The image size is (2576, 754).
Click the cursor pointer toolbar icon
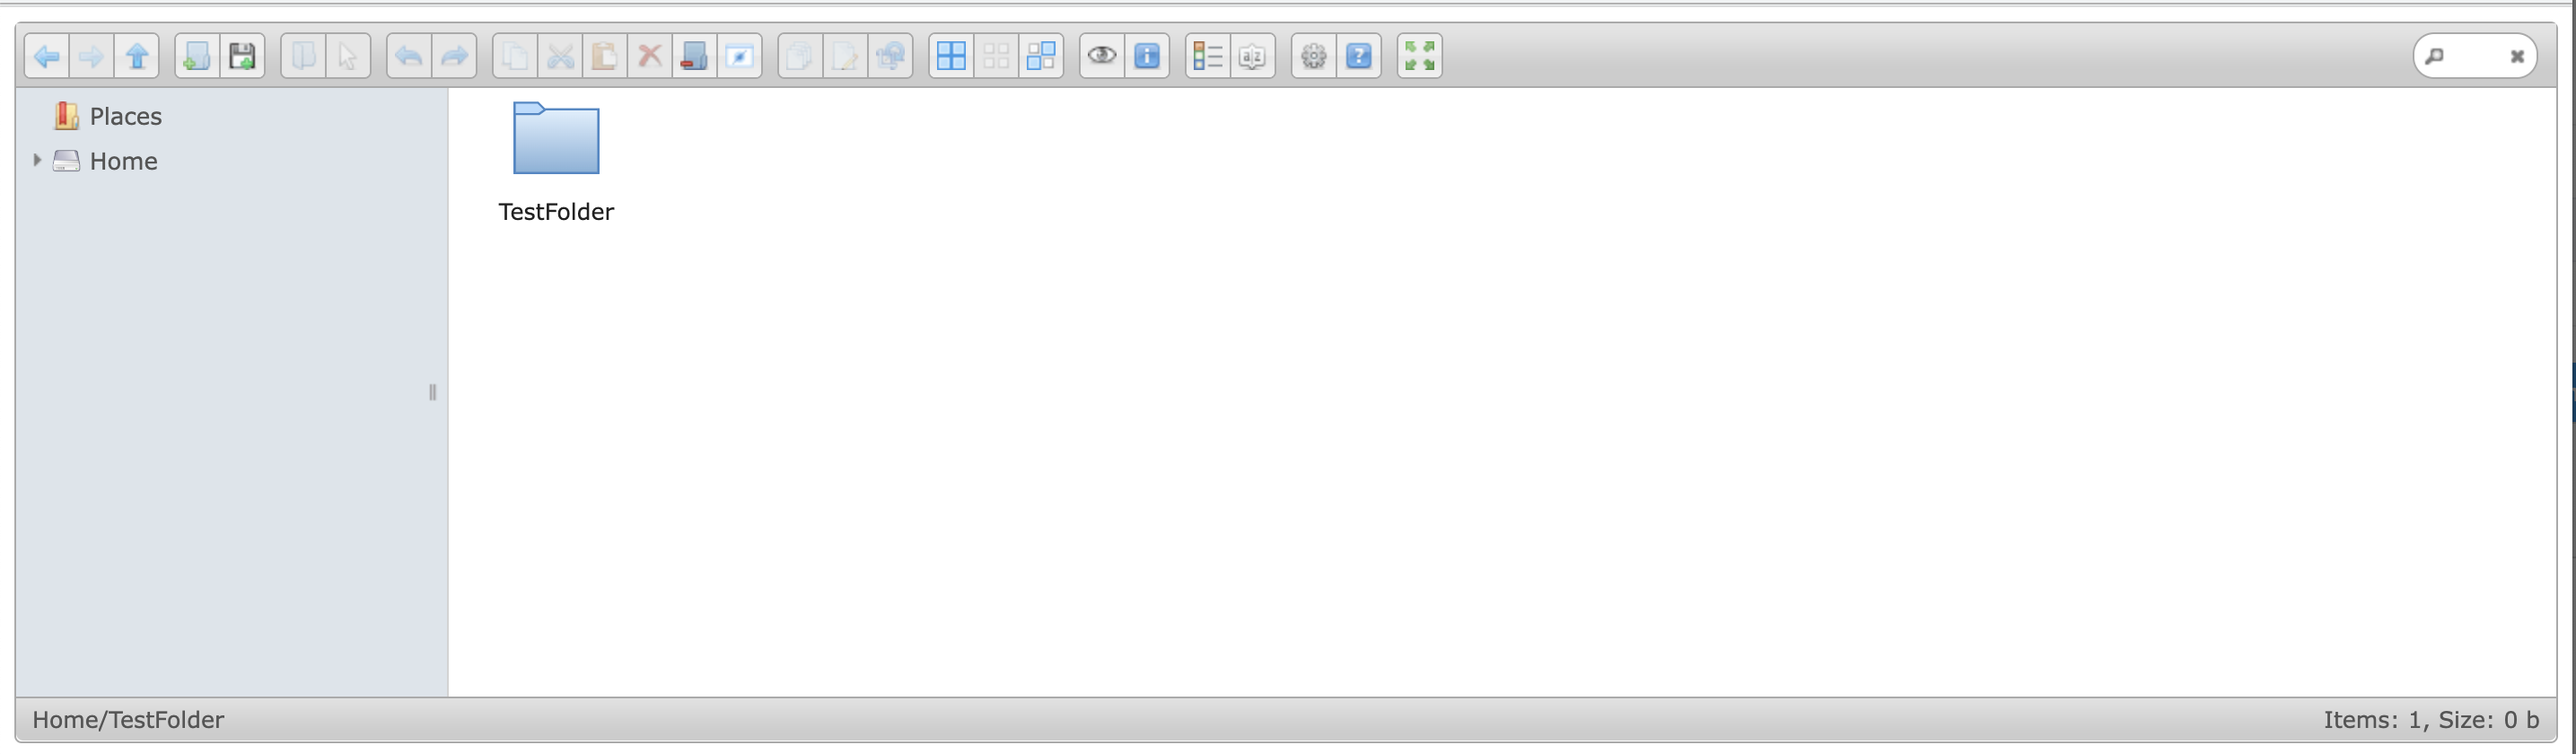point(348,56)
